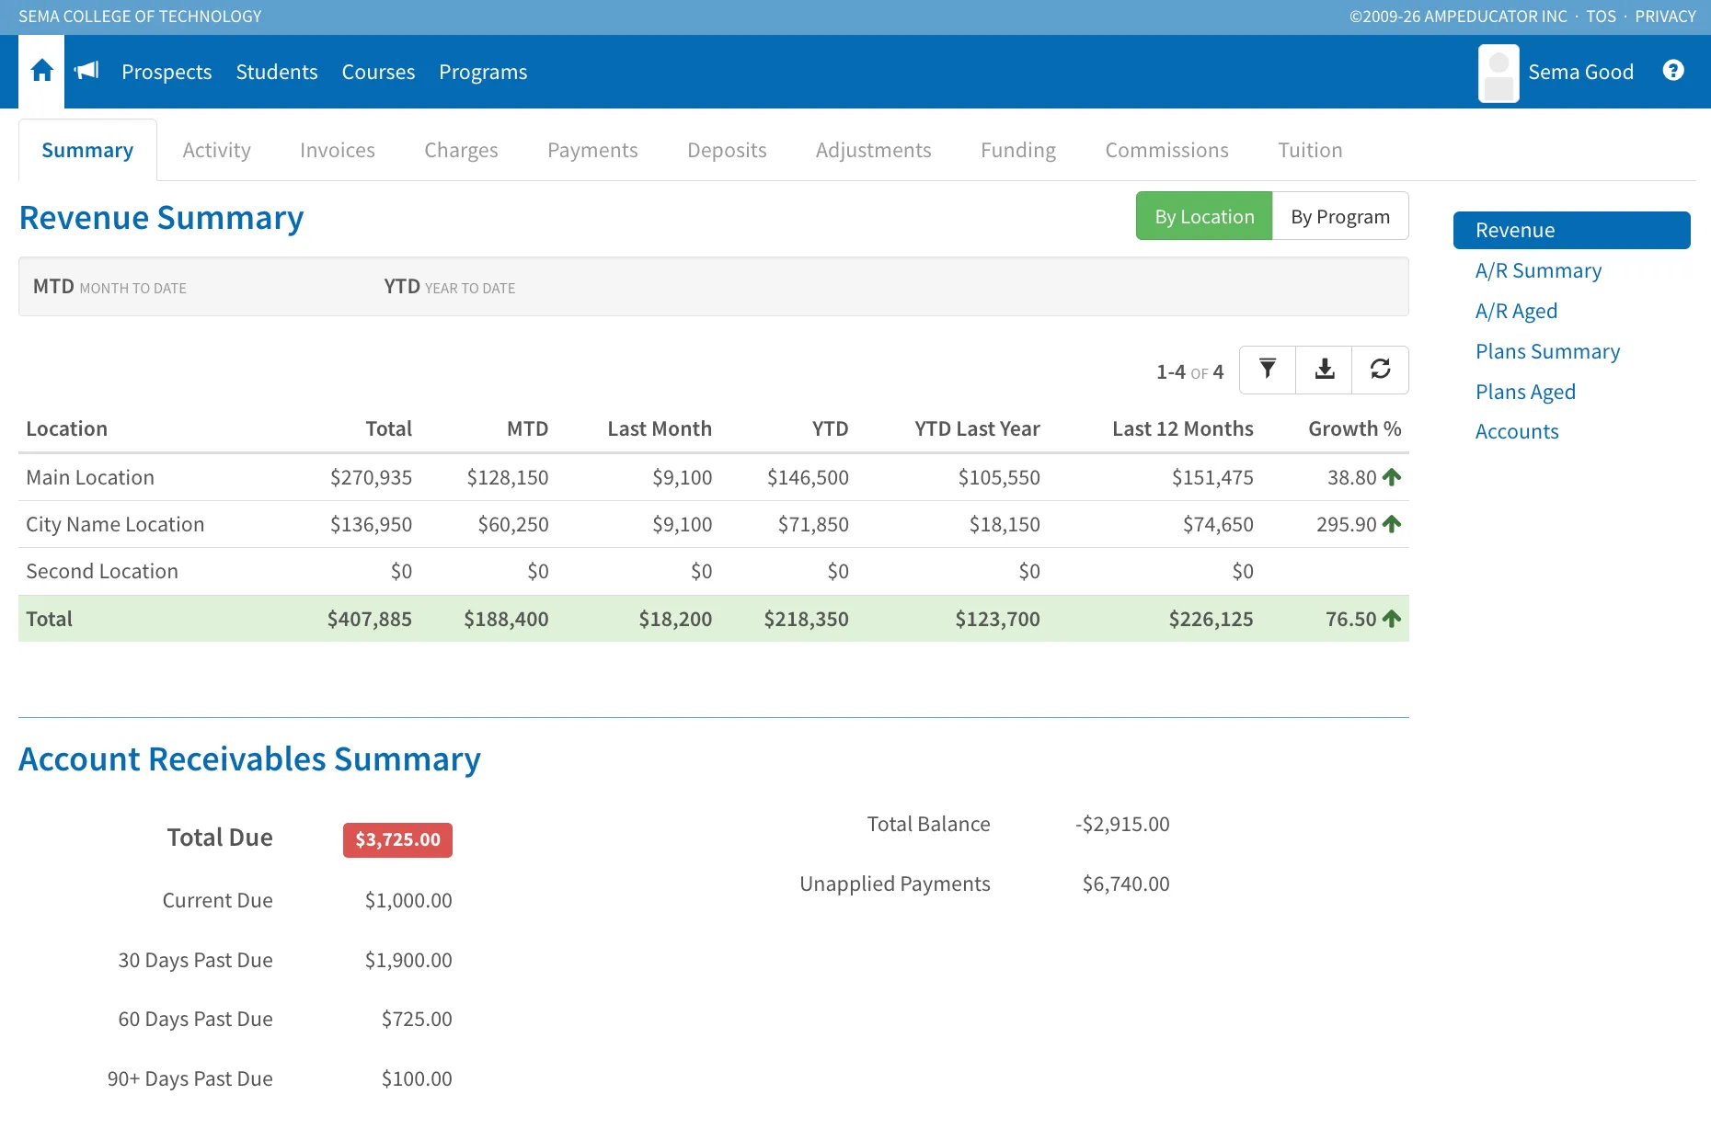Open the TOS link
The width and height of the screenshot is (1711, 1129).
point(1601,17)
